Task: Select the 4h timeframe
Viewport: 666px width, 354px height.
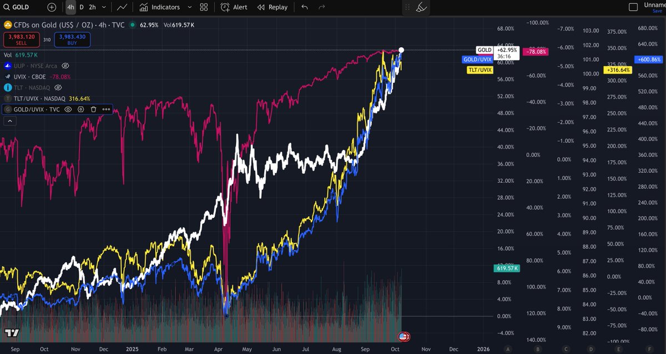Action: tap(70, 7)
